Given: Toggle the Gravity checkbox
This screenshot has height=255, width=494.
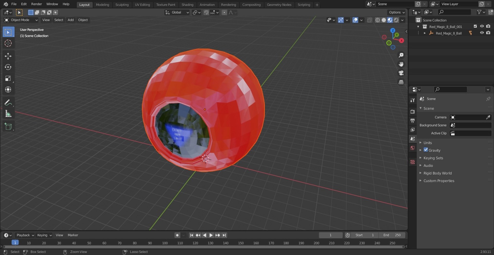Looking at the screenshot, I should 426,150.
